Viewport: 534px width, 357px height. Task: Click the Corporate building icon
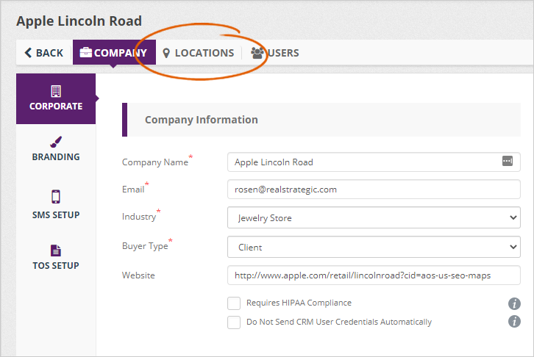pyautogui.click(x=56, y=91)
